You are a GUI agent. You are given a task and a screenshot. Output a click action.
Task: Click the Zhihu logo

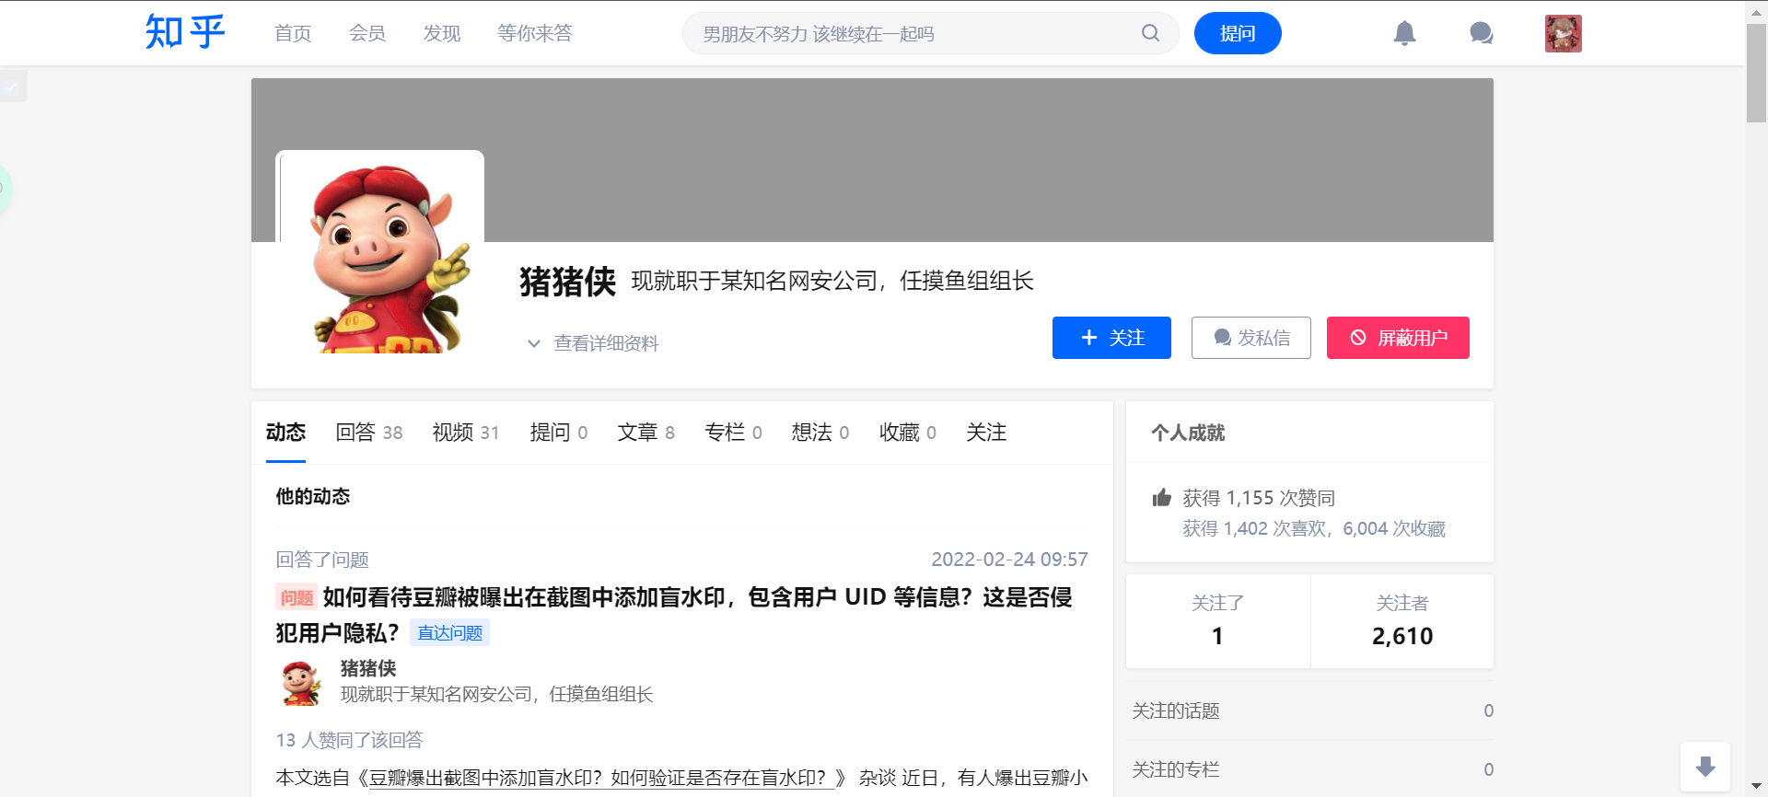coord(185,33)
